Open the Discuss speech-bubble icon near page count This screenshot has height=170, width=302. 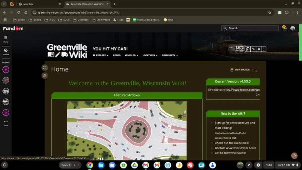click(x=248, y=49)
